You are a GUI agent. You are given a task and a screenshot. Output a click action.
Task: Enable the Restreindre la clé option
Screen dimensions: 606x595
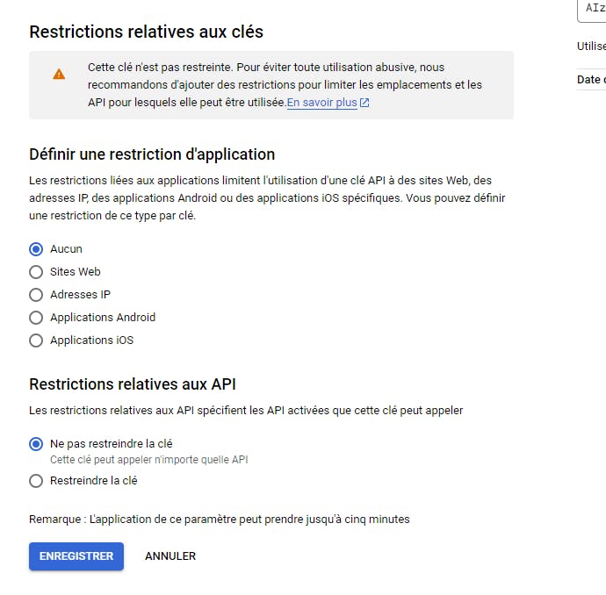(x=36, y=481)
